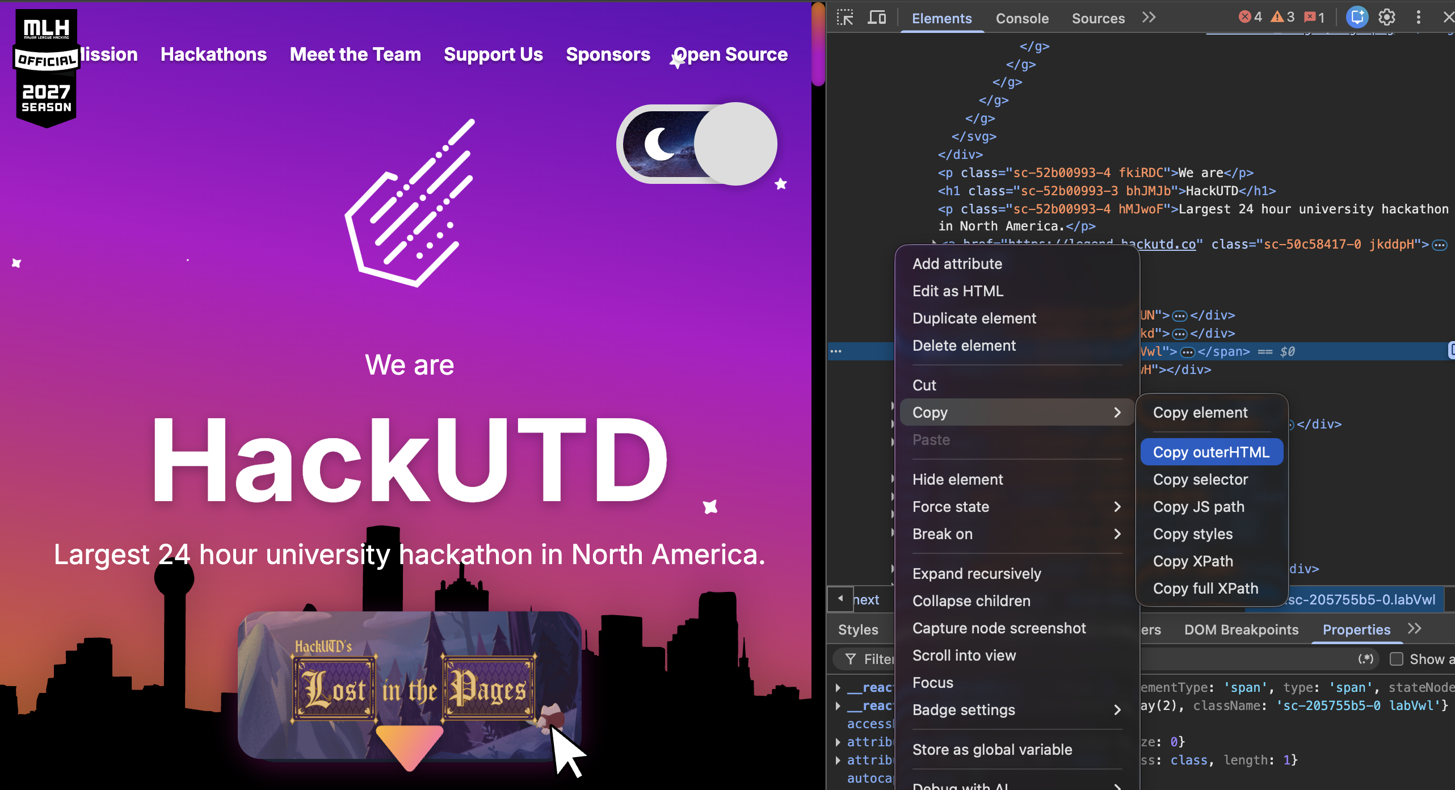Open the Open Source nav link
The height and width of the screenshot is (790, 1455).
tap(730, 54)
